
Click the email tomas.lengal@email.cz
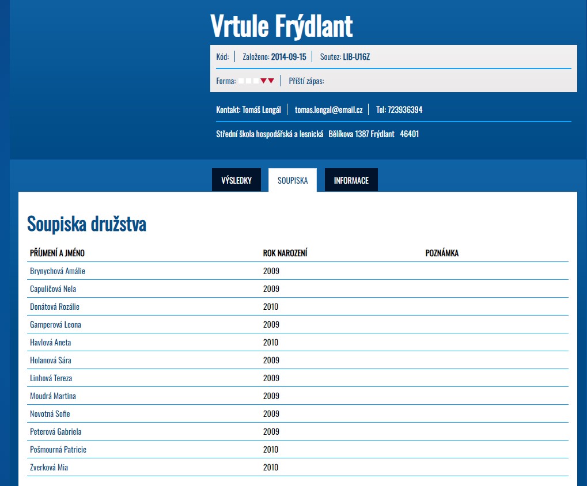click(328, 110)
